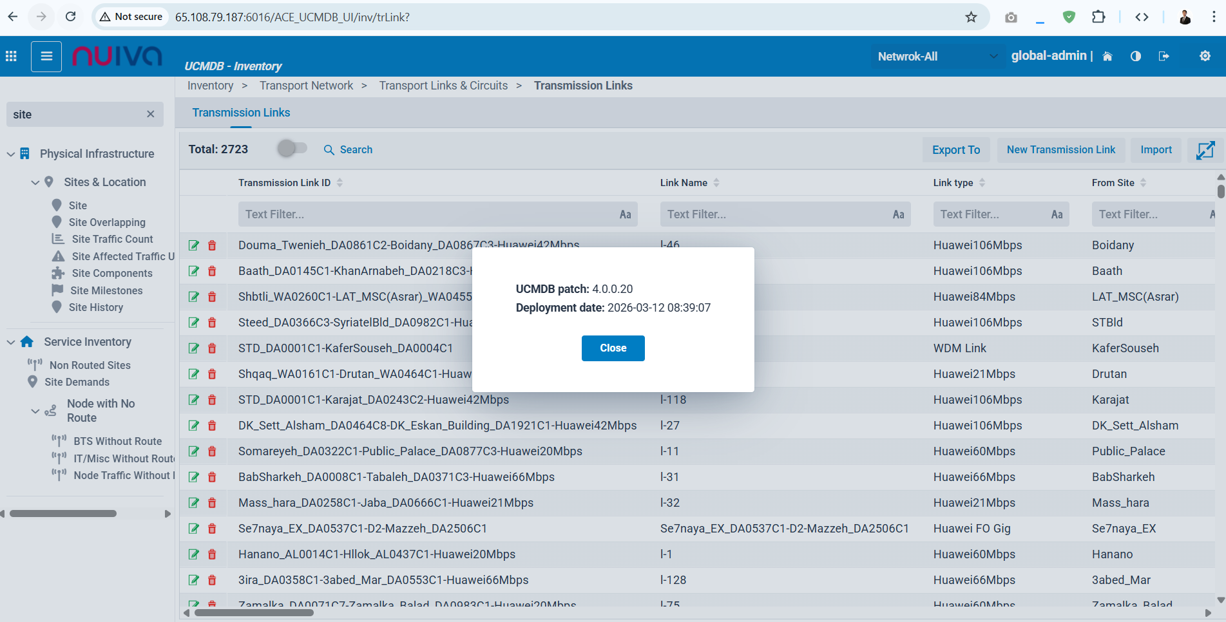Image resolution: width=1226 pixels, height=622 pixels.
Task: Select the Transmission Links tab
Action: pyautogui.click(x=241, y=113)
